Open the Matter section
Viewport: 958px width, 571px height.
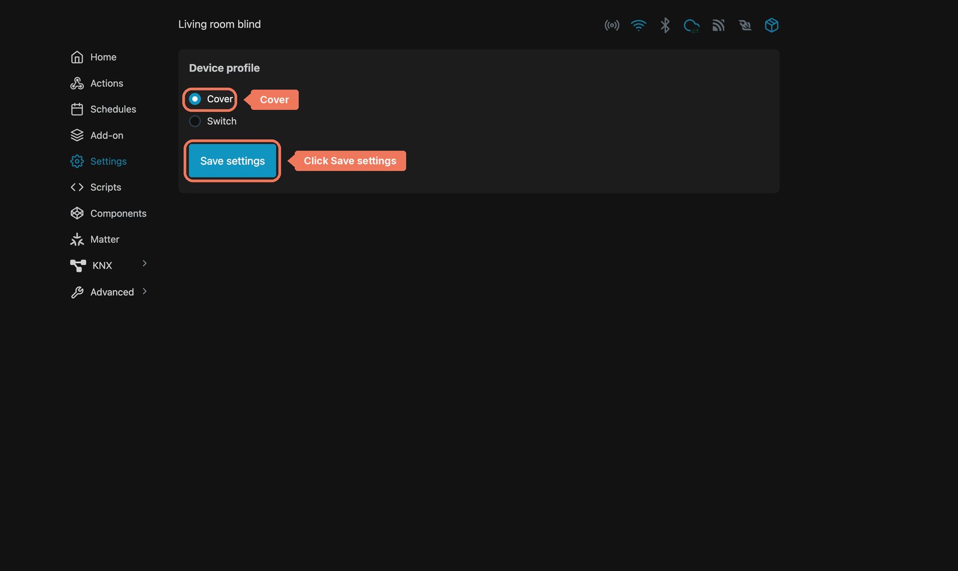(95, 239)
